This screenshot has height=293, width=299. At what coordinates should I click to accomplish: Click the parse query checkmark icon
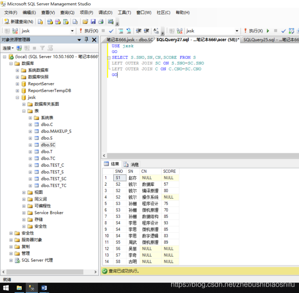(111, 31)
